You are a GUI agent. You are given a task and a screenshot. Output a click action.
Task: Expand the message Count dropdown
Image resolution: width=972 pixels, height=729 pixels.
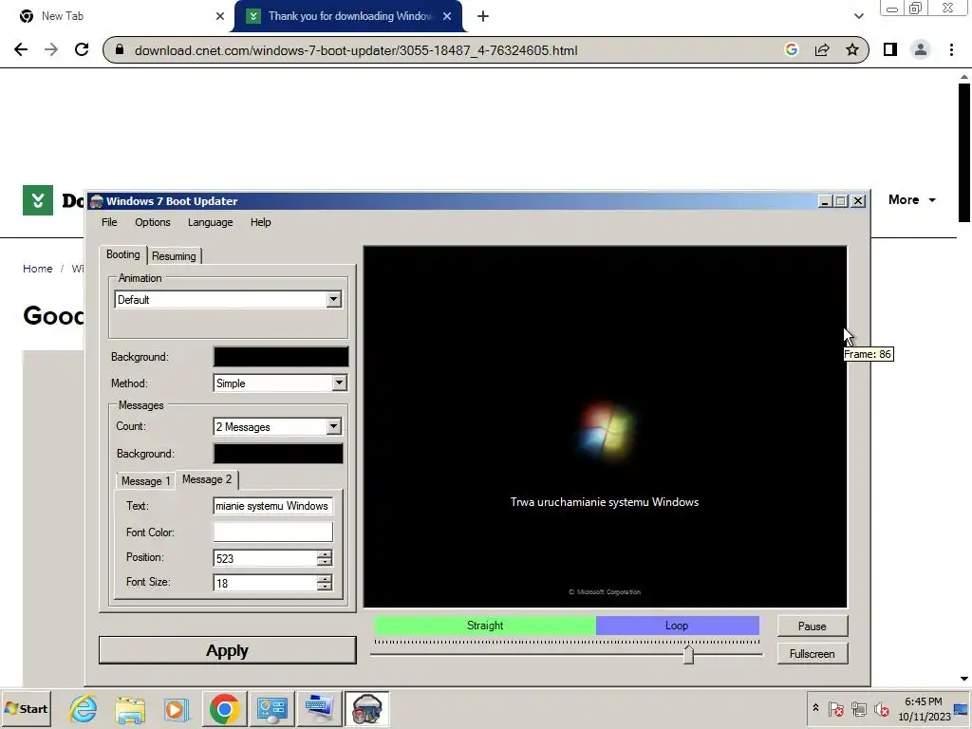coord(333,426)
